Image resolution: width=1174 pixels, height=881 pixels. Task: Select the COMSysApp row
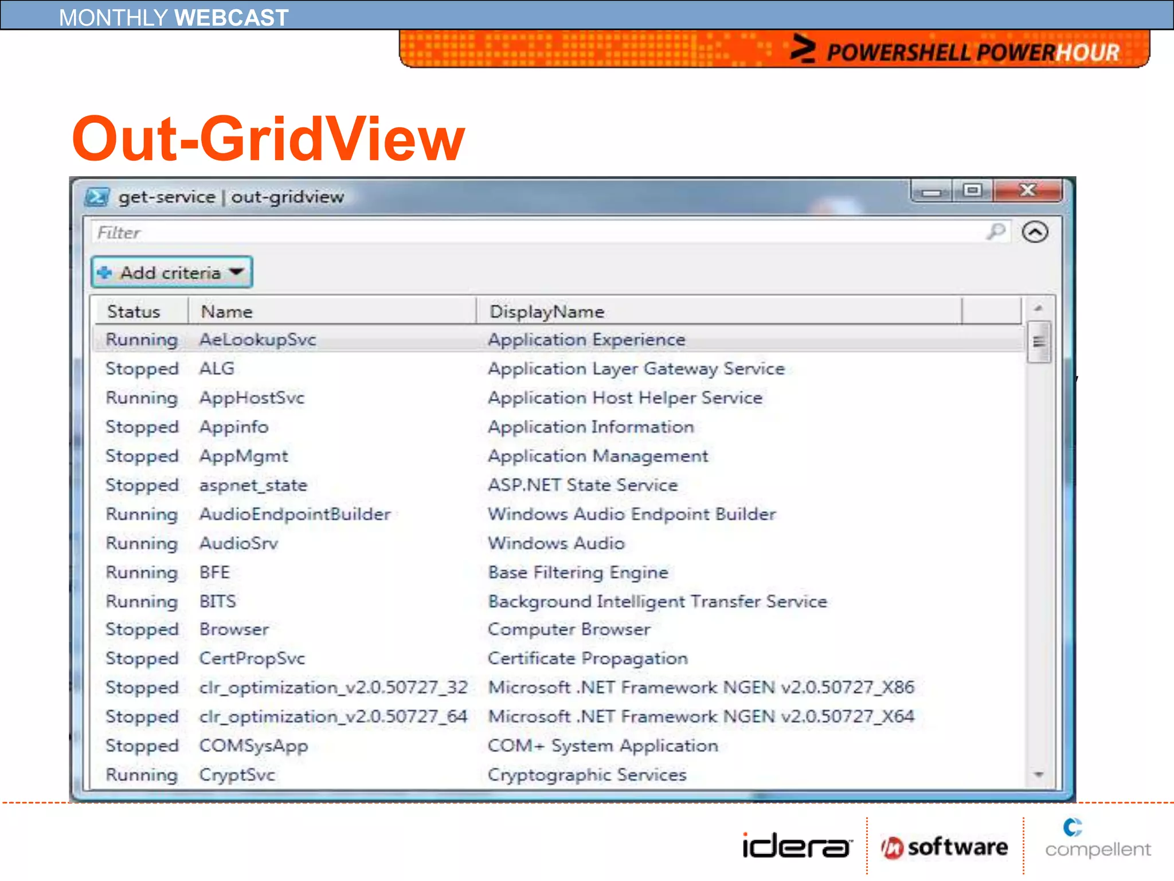point(558,746)
